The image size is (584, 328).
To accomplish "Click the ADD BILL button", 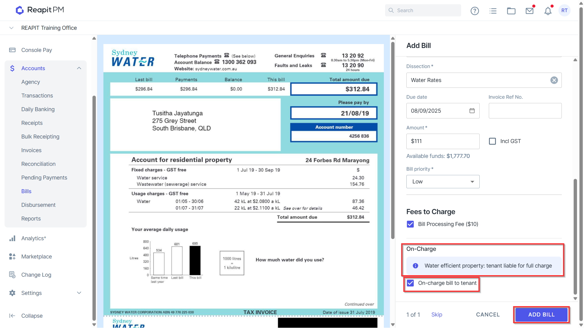I will point(541,315).
